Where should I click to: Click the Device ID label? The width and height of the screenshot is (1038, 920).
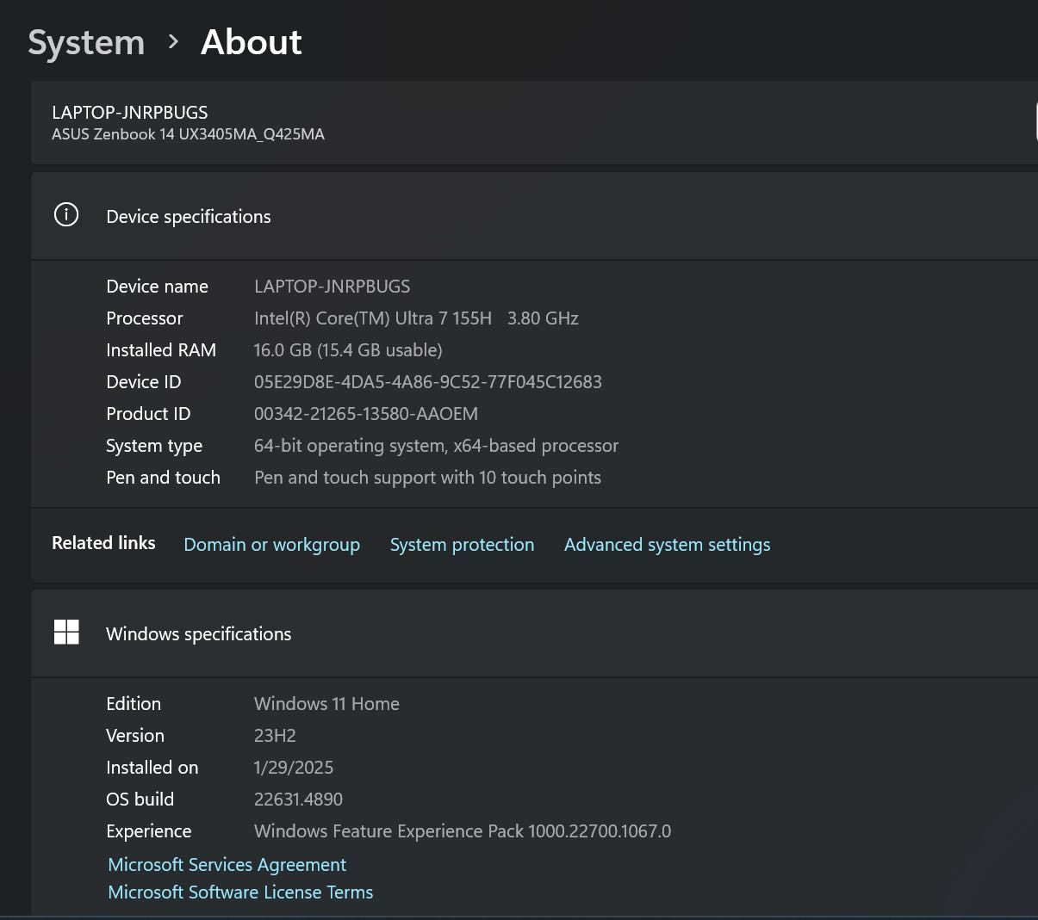pos(144,382)
